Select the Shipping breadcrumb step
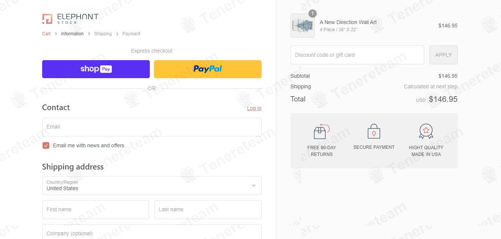This screenshot has height=239, width=501. click(x=103, y=34)
